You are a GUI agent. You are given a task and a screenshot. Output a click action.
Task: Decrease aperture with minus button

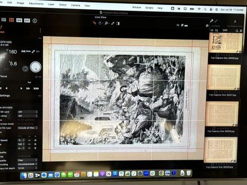(x=29, y=144)
